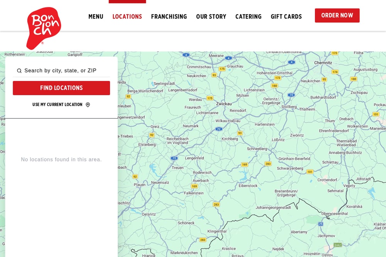Click the search magnifier icon
This screenshot has height=257, width=386.
point(19,71)
